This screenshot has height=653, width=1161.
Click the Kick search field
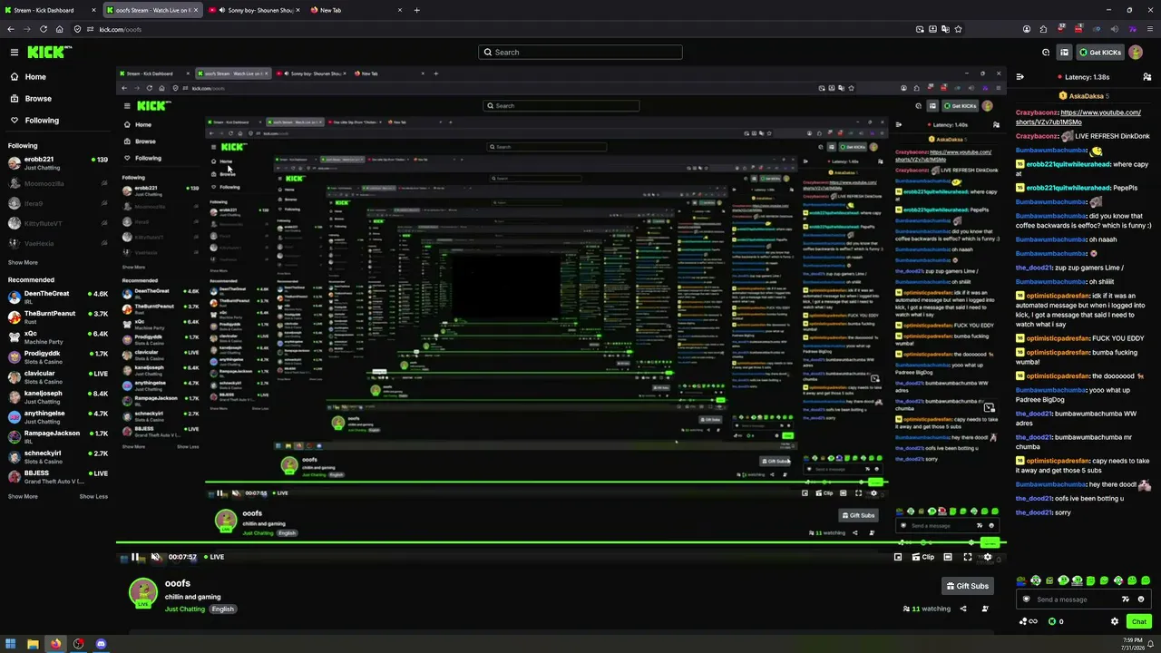pos(580,53)
